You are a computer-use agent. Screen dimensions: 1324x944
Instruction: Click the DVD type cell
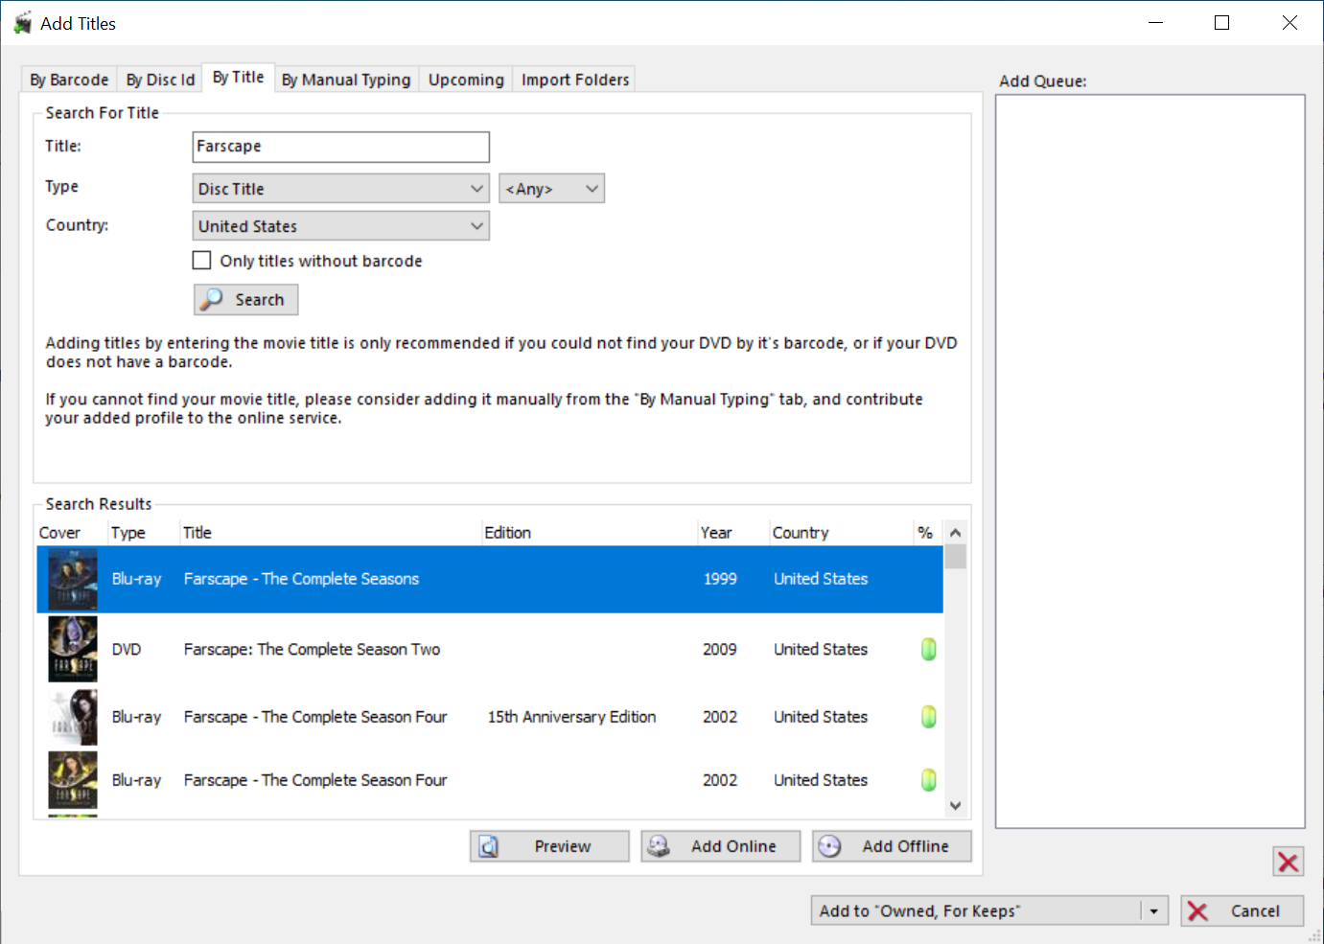[127, 650]
